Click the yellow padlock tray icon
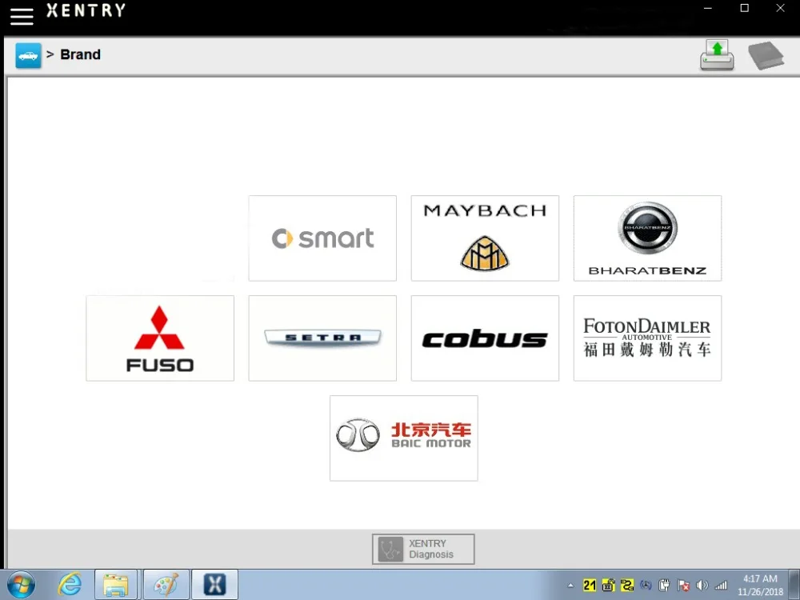The height and width of the screenshot is (600, 800). [x=609, y=586]
